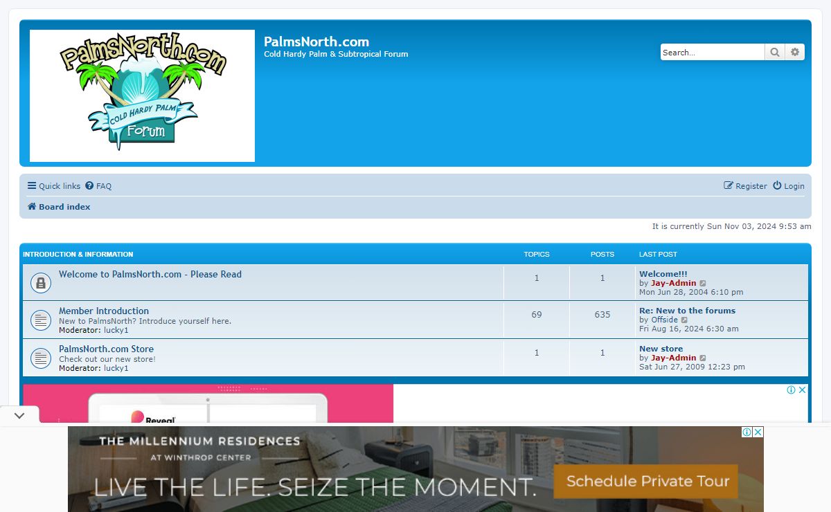Screen dimensions: 831x512
Task: Click the 635 posts count
Action: pyautogui.click(x=602, y=315)
